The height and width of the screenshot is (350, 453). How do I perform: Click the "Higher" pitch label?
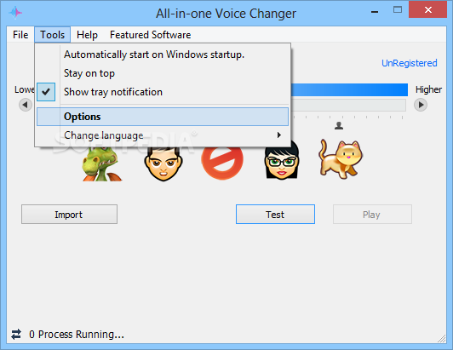(429, 89)
